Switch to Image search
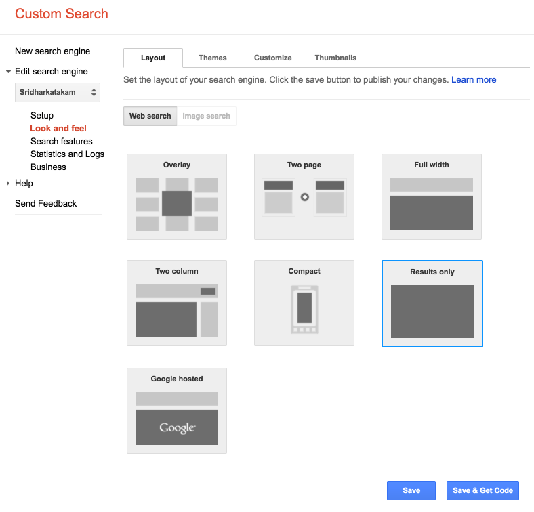 pyautogui.click(x=207, y=116)
